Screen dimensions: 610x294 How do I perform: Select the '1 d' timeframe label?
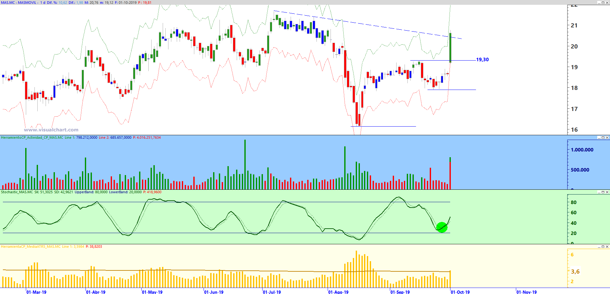(43, 3)
